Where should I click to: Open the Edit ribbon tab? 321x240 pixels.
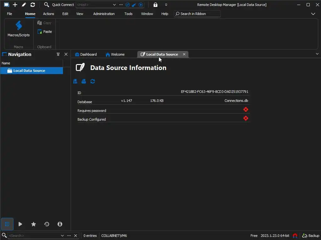(x=65, y=14)
